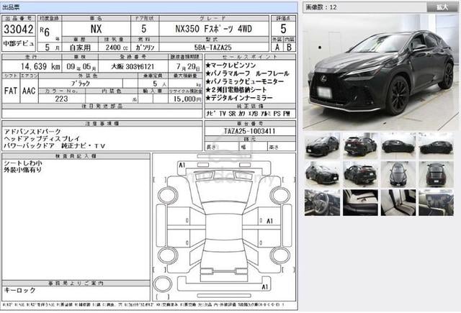Click the 出品票 header tab
This screenshot has height=313, width=461.
[11, 7]
